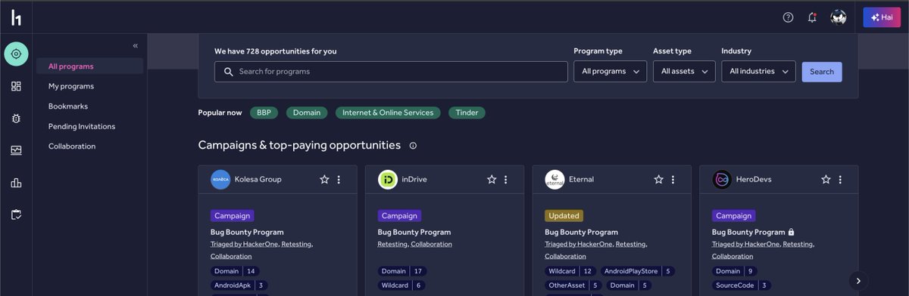Open HeroDevs more options menu
Screen dimensions: 909x296
tap(840, 180)
